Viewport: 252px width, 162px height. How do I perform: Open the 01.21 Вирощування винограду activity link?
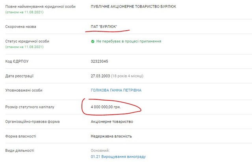(x=118, y=157)
